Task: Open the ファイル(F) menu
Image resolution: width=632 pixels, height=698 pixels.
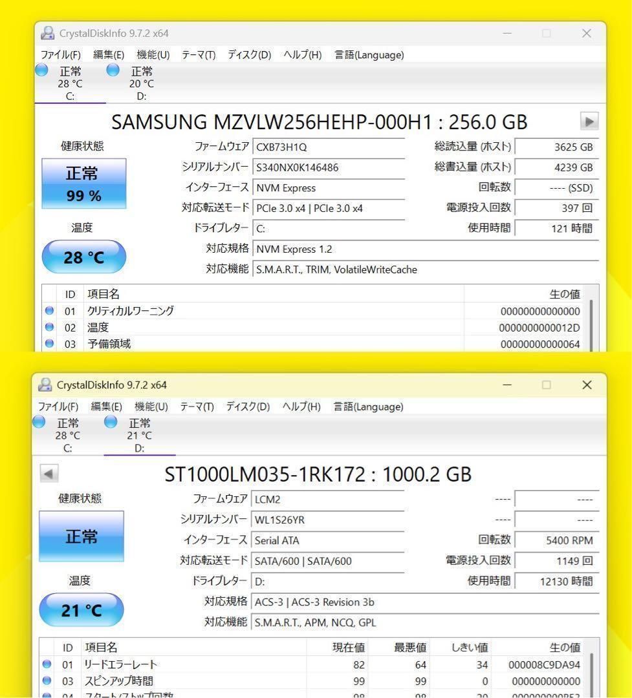Action: [61, 55]
